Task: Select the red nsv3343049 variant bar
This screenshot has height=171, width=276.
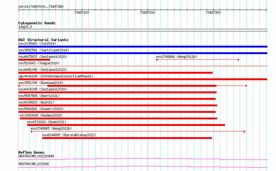Action: (118, 118)
